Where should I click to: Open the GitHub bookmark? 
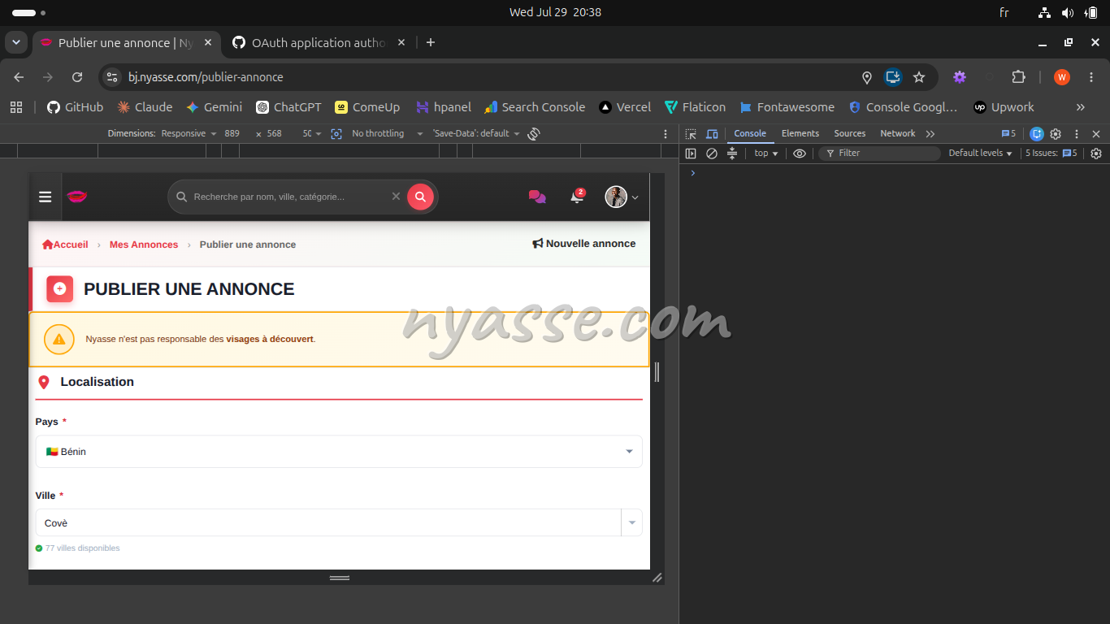pos(76,107)
